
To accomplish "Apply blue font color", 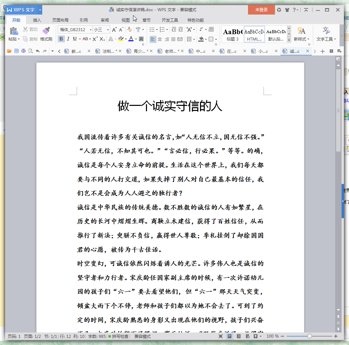I will [131, 39].
